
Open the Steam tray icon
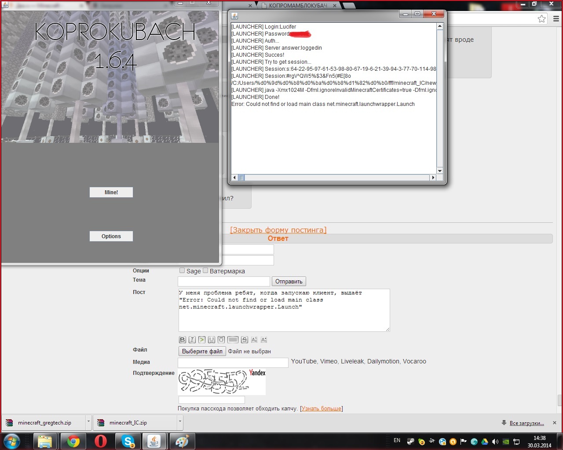(411, 442)
